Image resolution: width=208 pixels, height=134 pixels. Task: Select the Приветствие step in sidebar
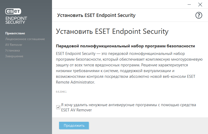[x=15, y=33]
